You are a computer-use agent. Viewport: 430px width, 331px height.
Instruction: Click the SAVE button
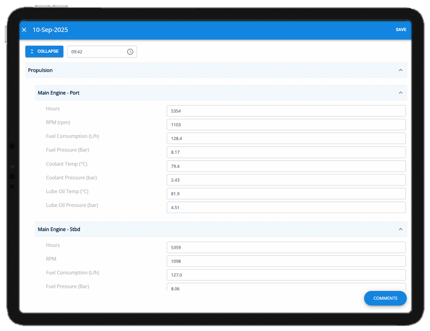pos(400,30)
